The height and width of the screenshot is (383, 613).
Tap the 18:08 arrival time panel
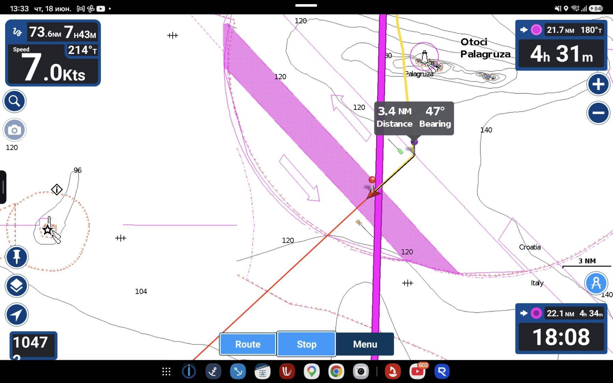(561, 337)
